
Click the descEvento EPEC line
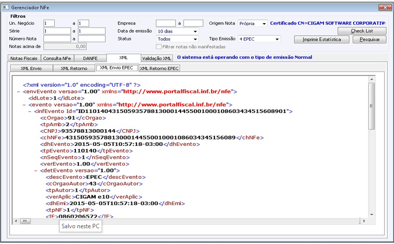click(x=96, y=177)
